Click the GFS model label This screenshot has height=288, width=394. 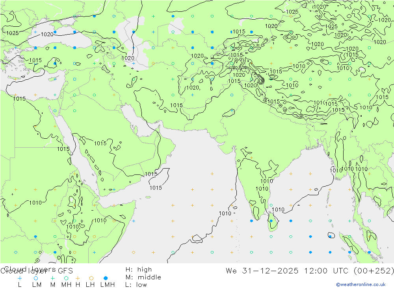pos(65,271)
